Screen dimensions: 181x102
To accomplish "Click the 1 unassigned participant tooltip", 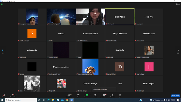I will coord(104,90).
